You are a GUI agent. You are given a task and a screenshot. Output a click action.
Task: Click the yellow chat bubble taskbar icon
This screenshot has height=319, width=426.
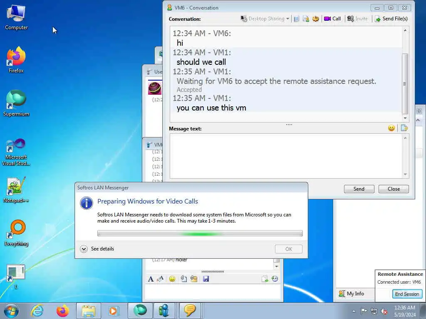[x=190, y=311]
